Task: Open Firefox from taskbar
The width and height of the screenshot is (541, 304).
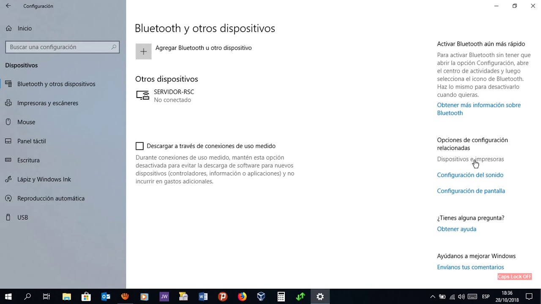Action: (242, 296)
